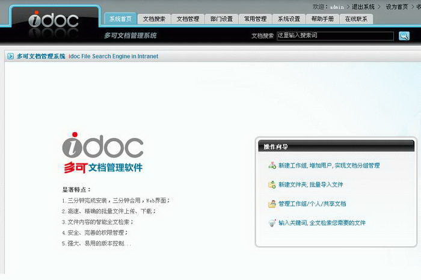Click feature line 强大、易用的版本控制
The image size is (421, 280).
(96, 243)
